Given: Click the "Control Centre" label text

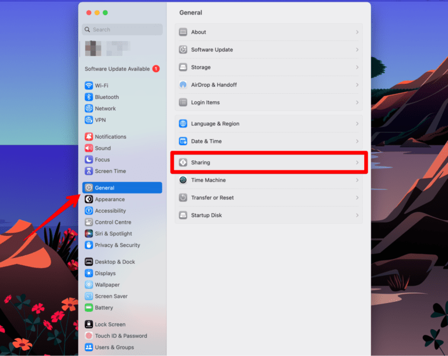Looking at the screenshot, I should pos(113,222).
